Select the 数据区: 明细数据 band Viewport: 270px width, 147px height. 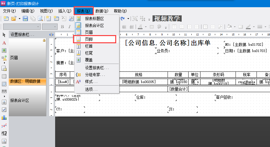pyautogui.click(x=25, y=81)
